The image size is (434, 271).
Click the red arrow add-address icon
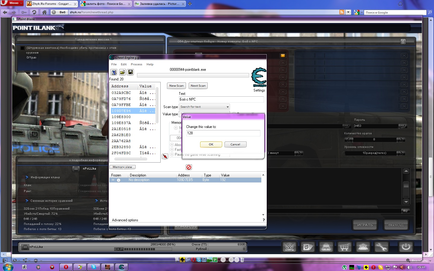coord(165,156)
